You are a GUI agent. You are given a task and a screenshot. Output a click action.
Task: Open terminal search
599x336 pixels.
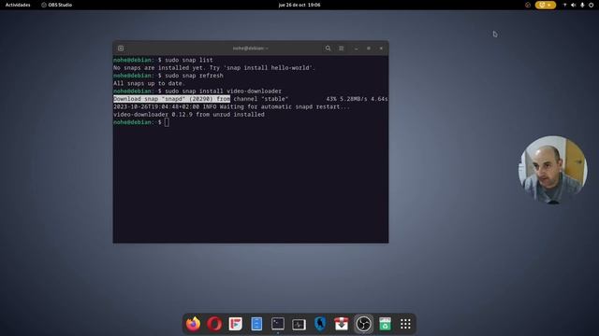click(328, 49)
